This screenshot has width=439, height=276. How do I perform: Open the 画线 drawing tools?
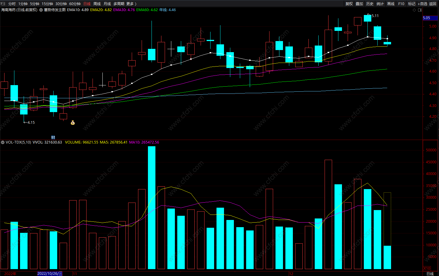pyautogui.click(x=391, y=4)
